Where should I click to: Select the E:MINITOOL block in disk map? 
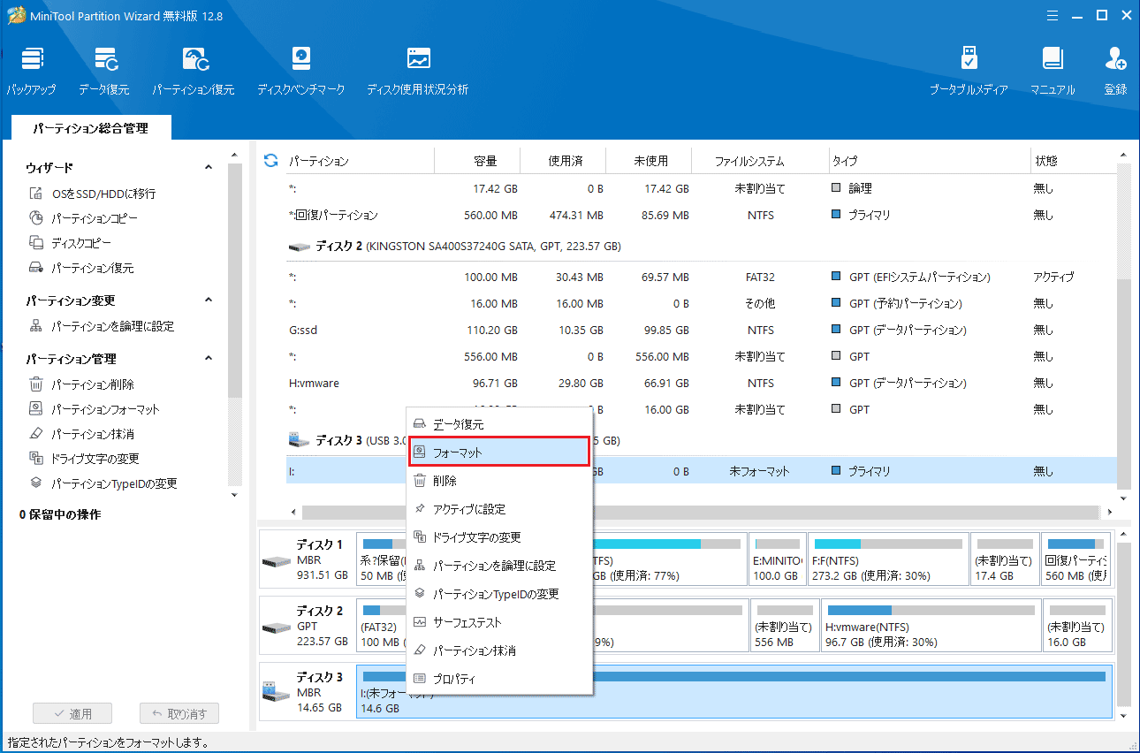click(x=777, y=559)
